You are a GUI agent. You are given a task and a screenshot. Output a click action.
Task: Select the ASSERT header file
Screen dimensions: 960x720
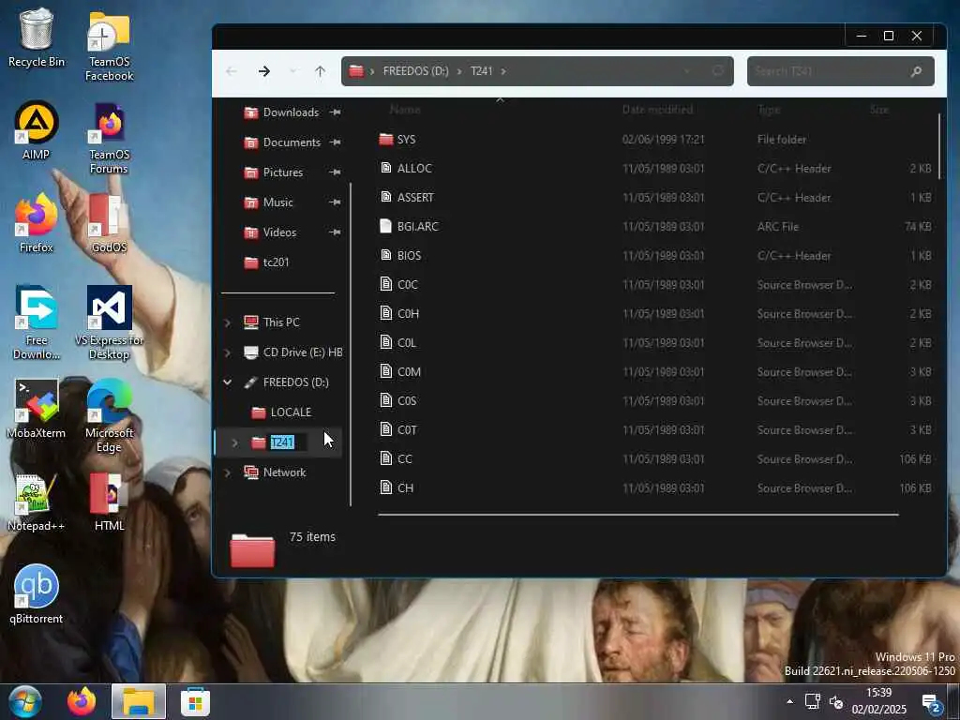(655, 197)
